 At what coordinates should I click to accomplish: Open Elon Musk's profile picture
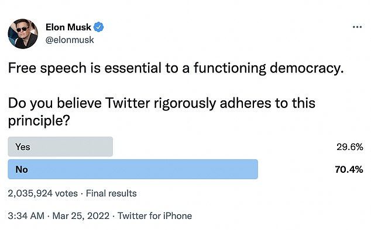pos(23,34)
